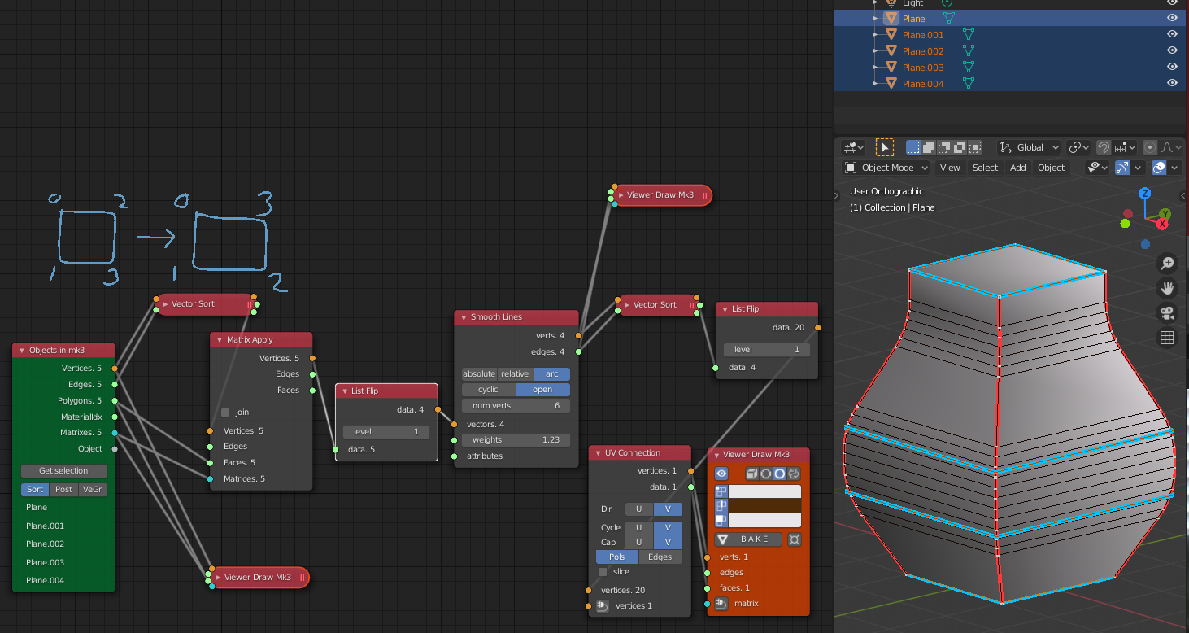Set Dir to U in UV Connection
The image size is (1189, 633).
pos(638,509)
